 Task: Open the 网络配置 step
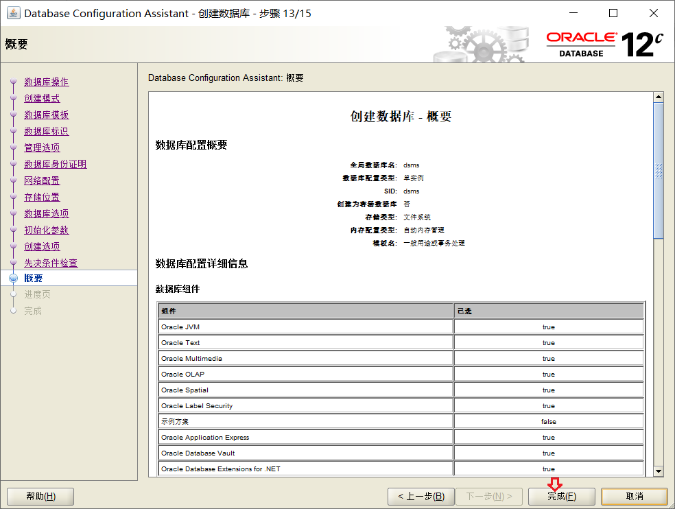click(42, 180)
